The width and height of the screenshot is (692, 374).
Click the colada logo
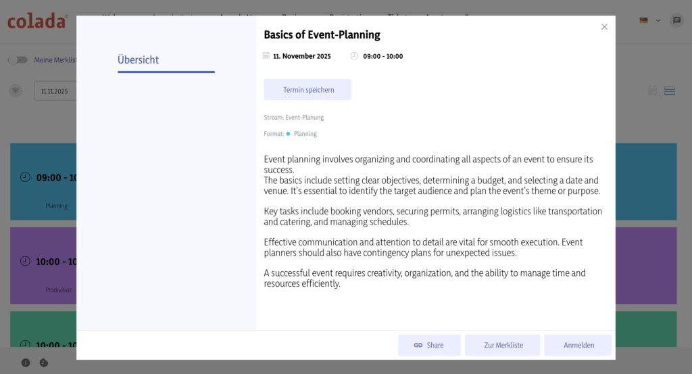(x=38, y=21)
